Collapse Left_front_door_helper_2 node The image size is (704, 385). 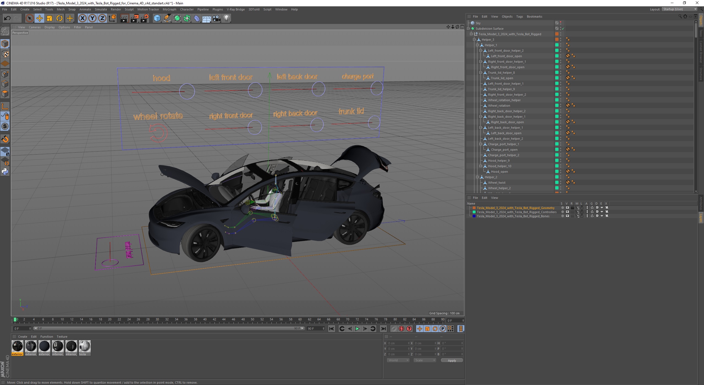tap(481, 51)
